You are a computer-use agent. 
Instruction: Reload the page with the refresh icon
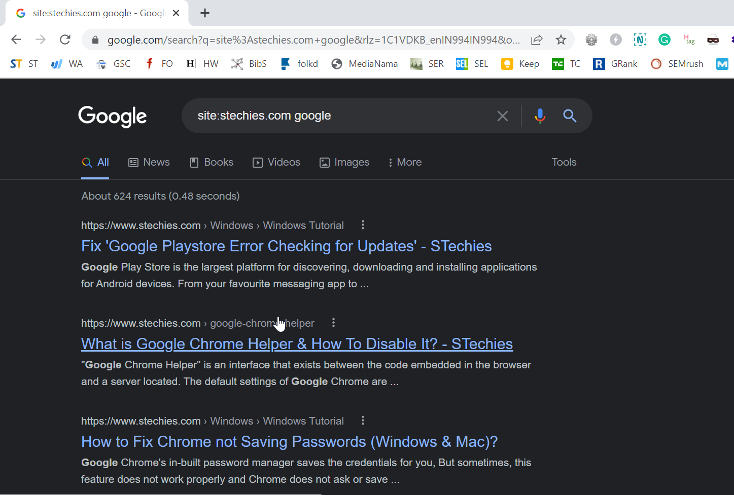[x=65, y=40]
